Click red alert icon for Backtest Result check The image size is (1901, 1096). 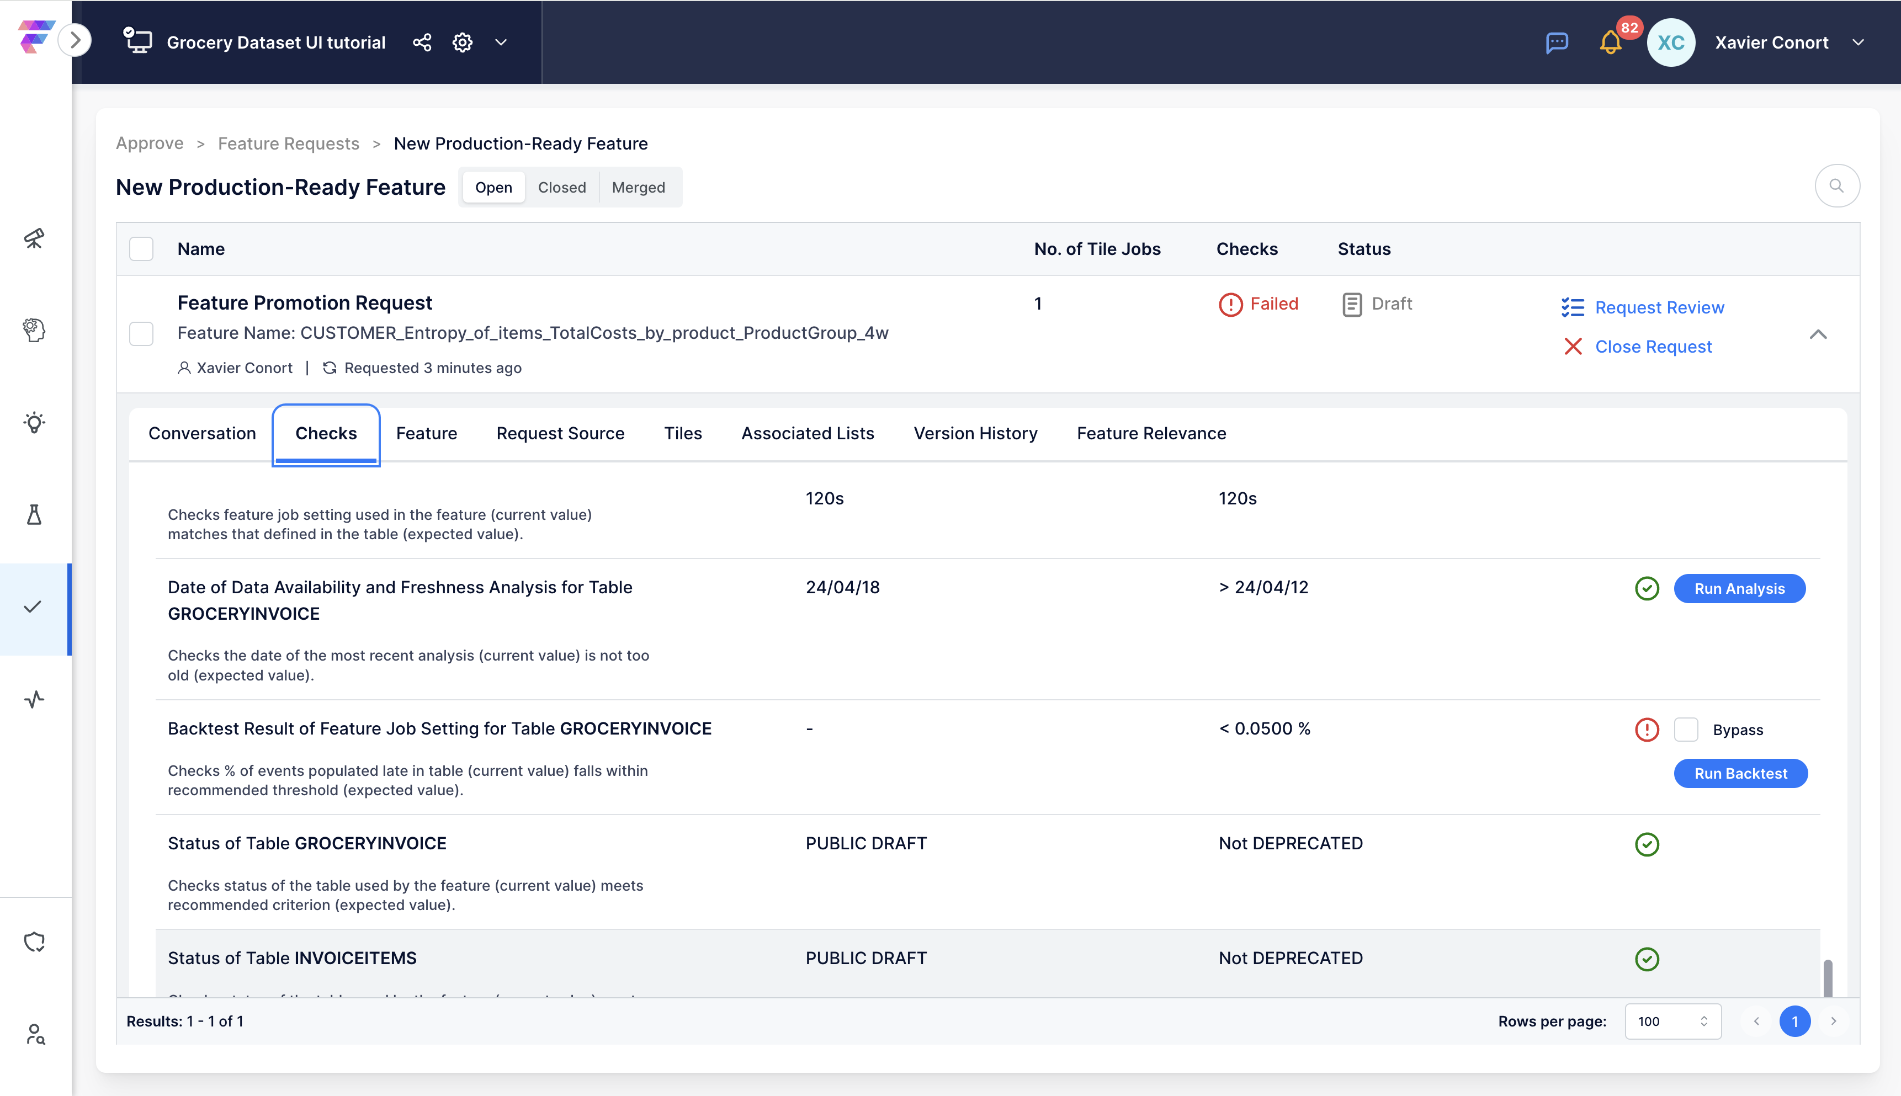[x=1647, y=730]
